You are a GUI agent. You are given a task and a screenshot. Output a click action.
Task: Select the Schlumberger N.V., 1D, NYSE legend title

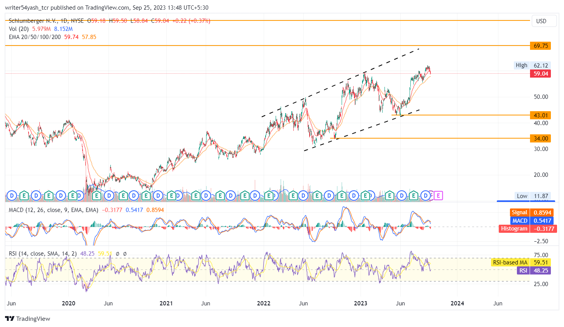coord(46,21)
